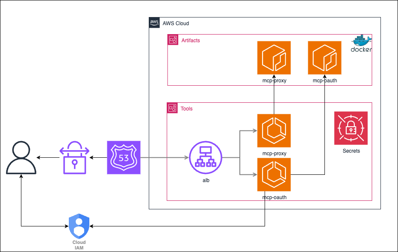Click the Cloud IAM shield icon
Screen dimensions: 398x252
79,226
